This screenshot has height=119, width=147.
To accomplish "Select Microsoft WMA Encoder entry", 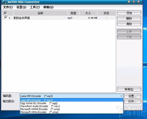I will (x=39, y=112).
